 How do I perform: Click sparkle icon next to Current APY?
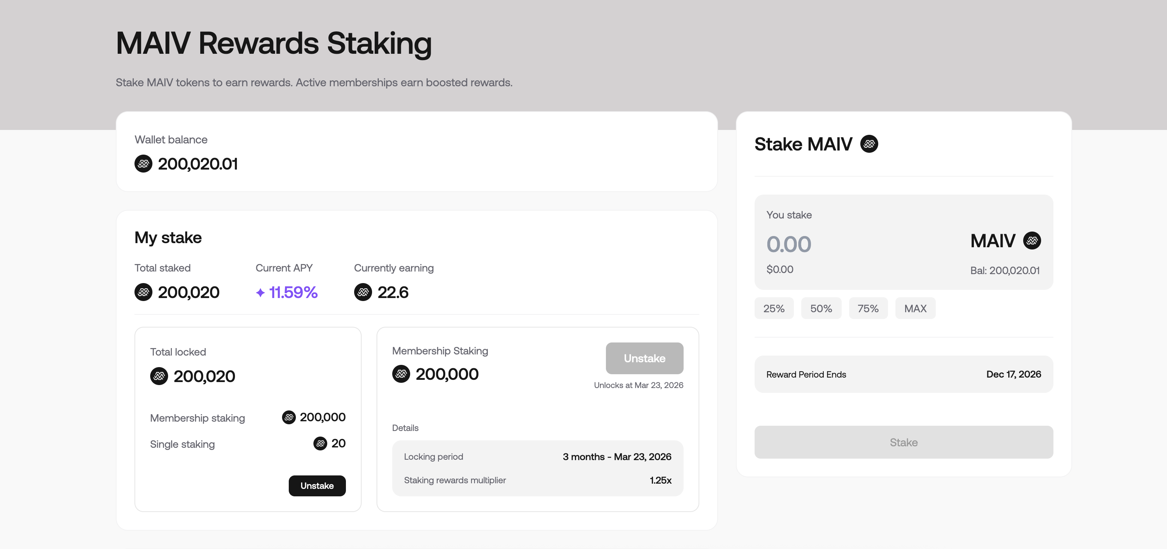click(260, 293)
